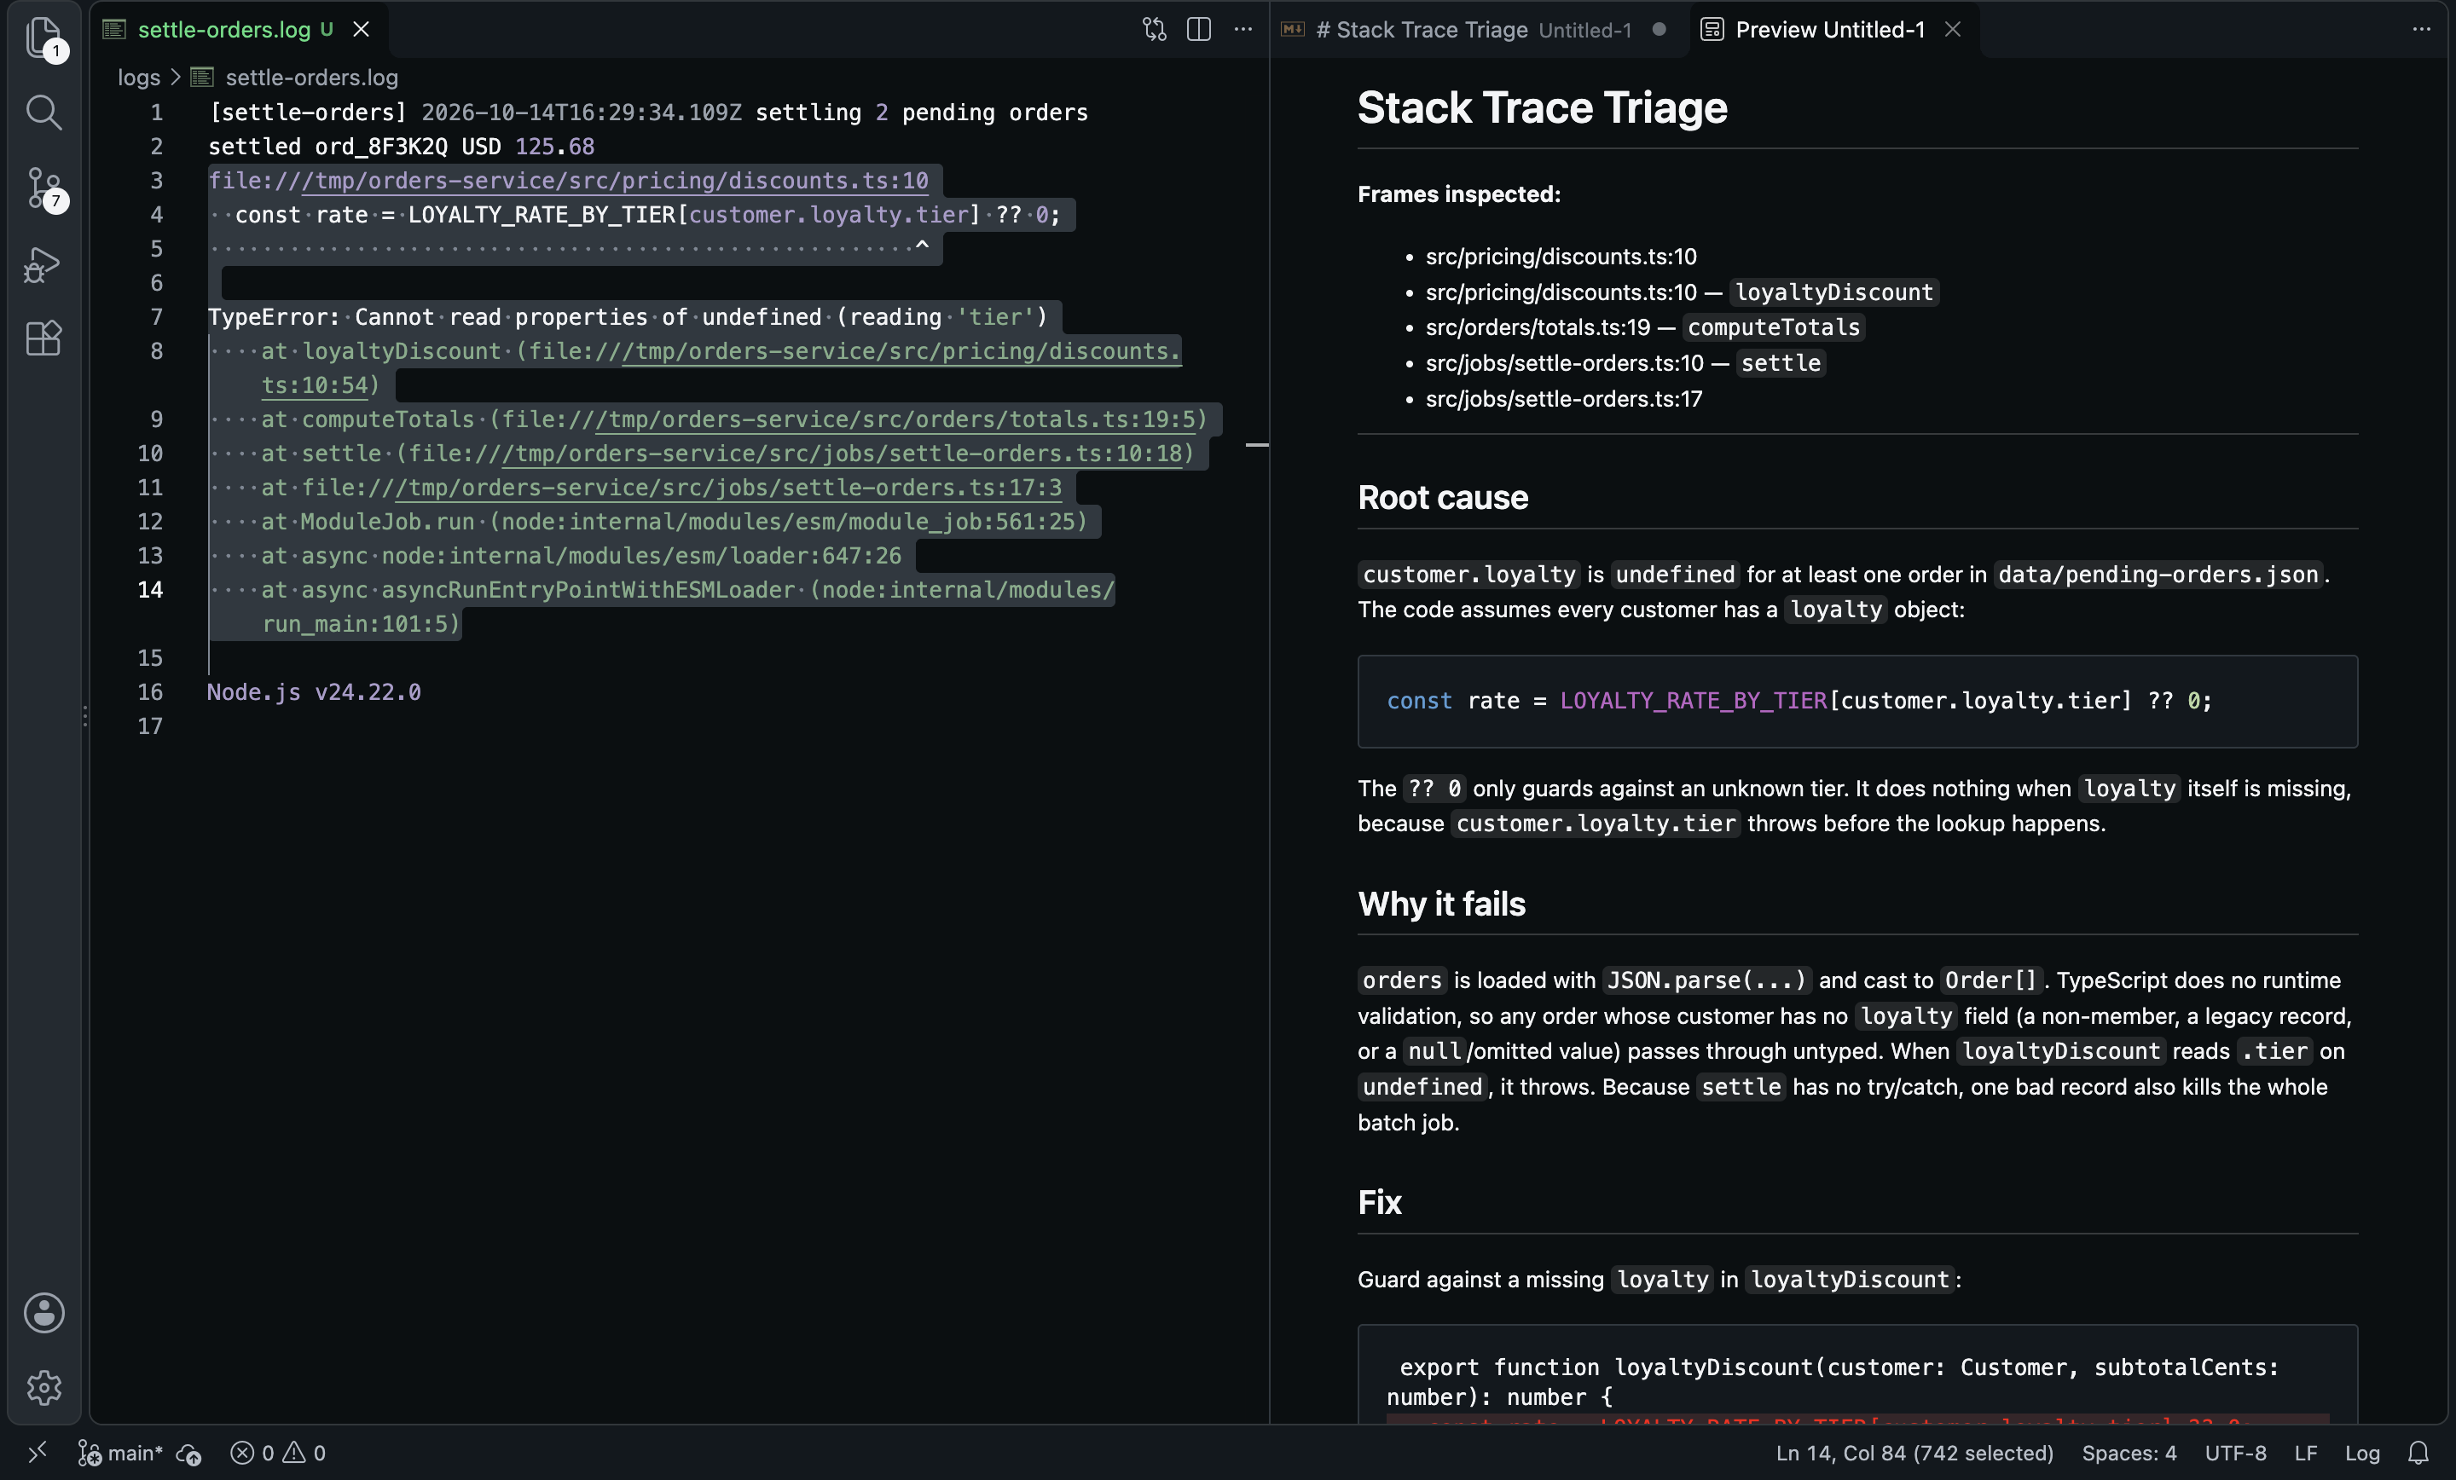
Task: Change file encoding via UTF-8
Action: [x=2235, y=1452]
